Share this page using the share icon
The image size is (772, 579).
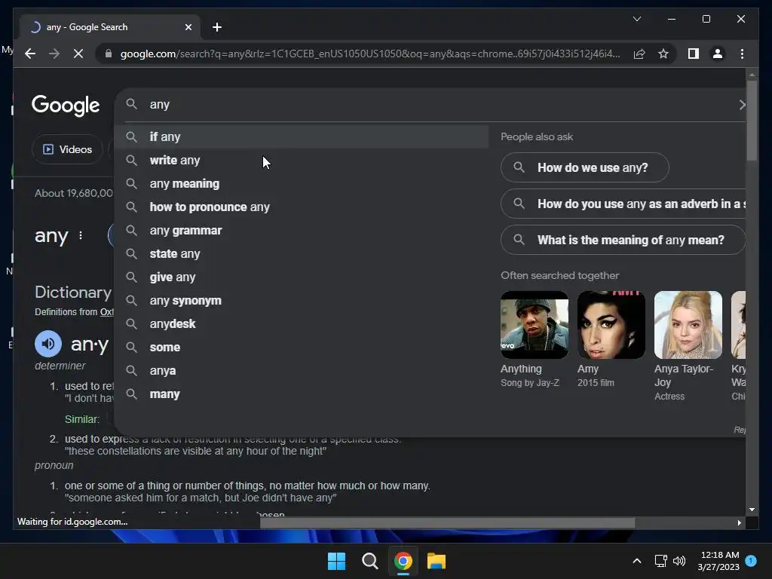[x=639, y=54]
